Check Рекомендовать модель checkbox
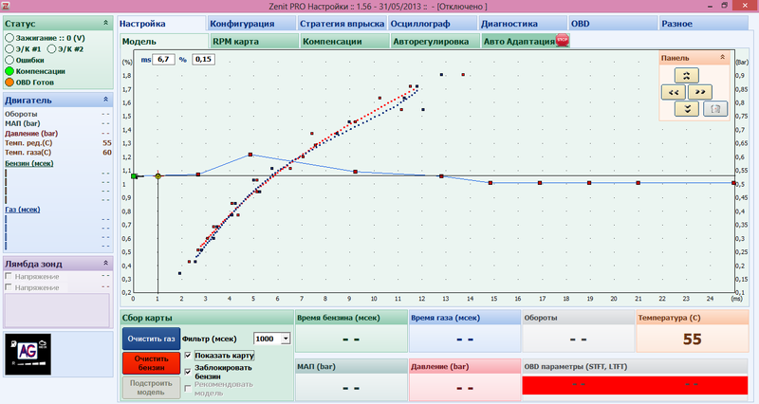Screen dimensions: 759x404 (188, 388)
